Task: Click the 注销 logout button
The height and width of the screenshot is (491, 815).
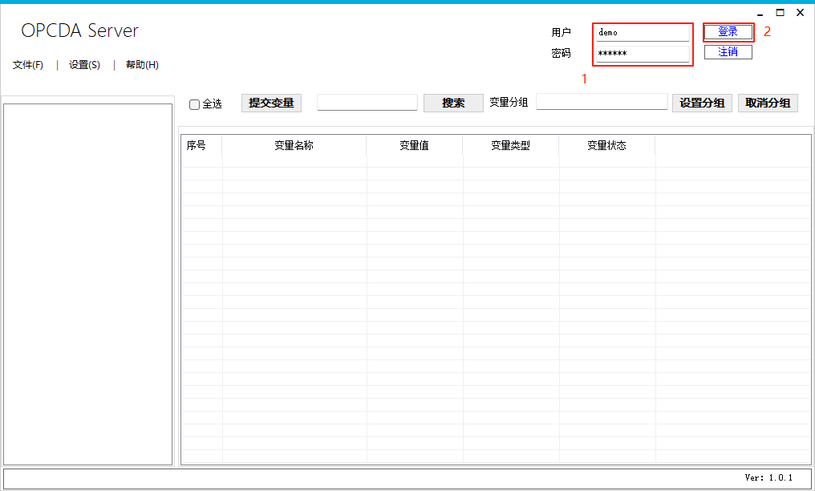Action: (728, 52)
